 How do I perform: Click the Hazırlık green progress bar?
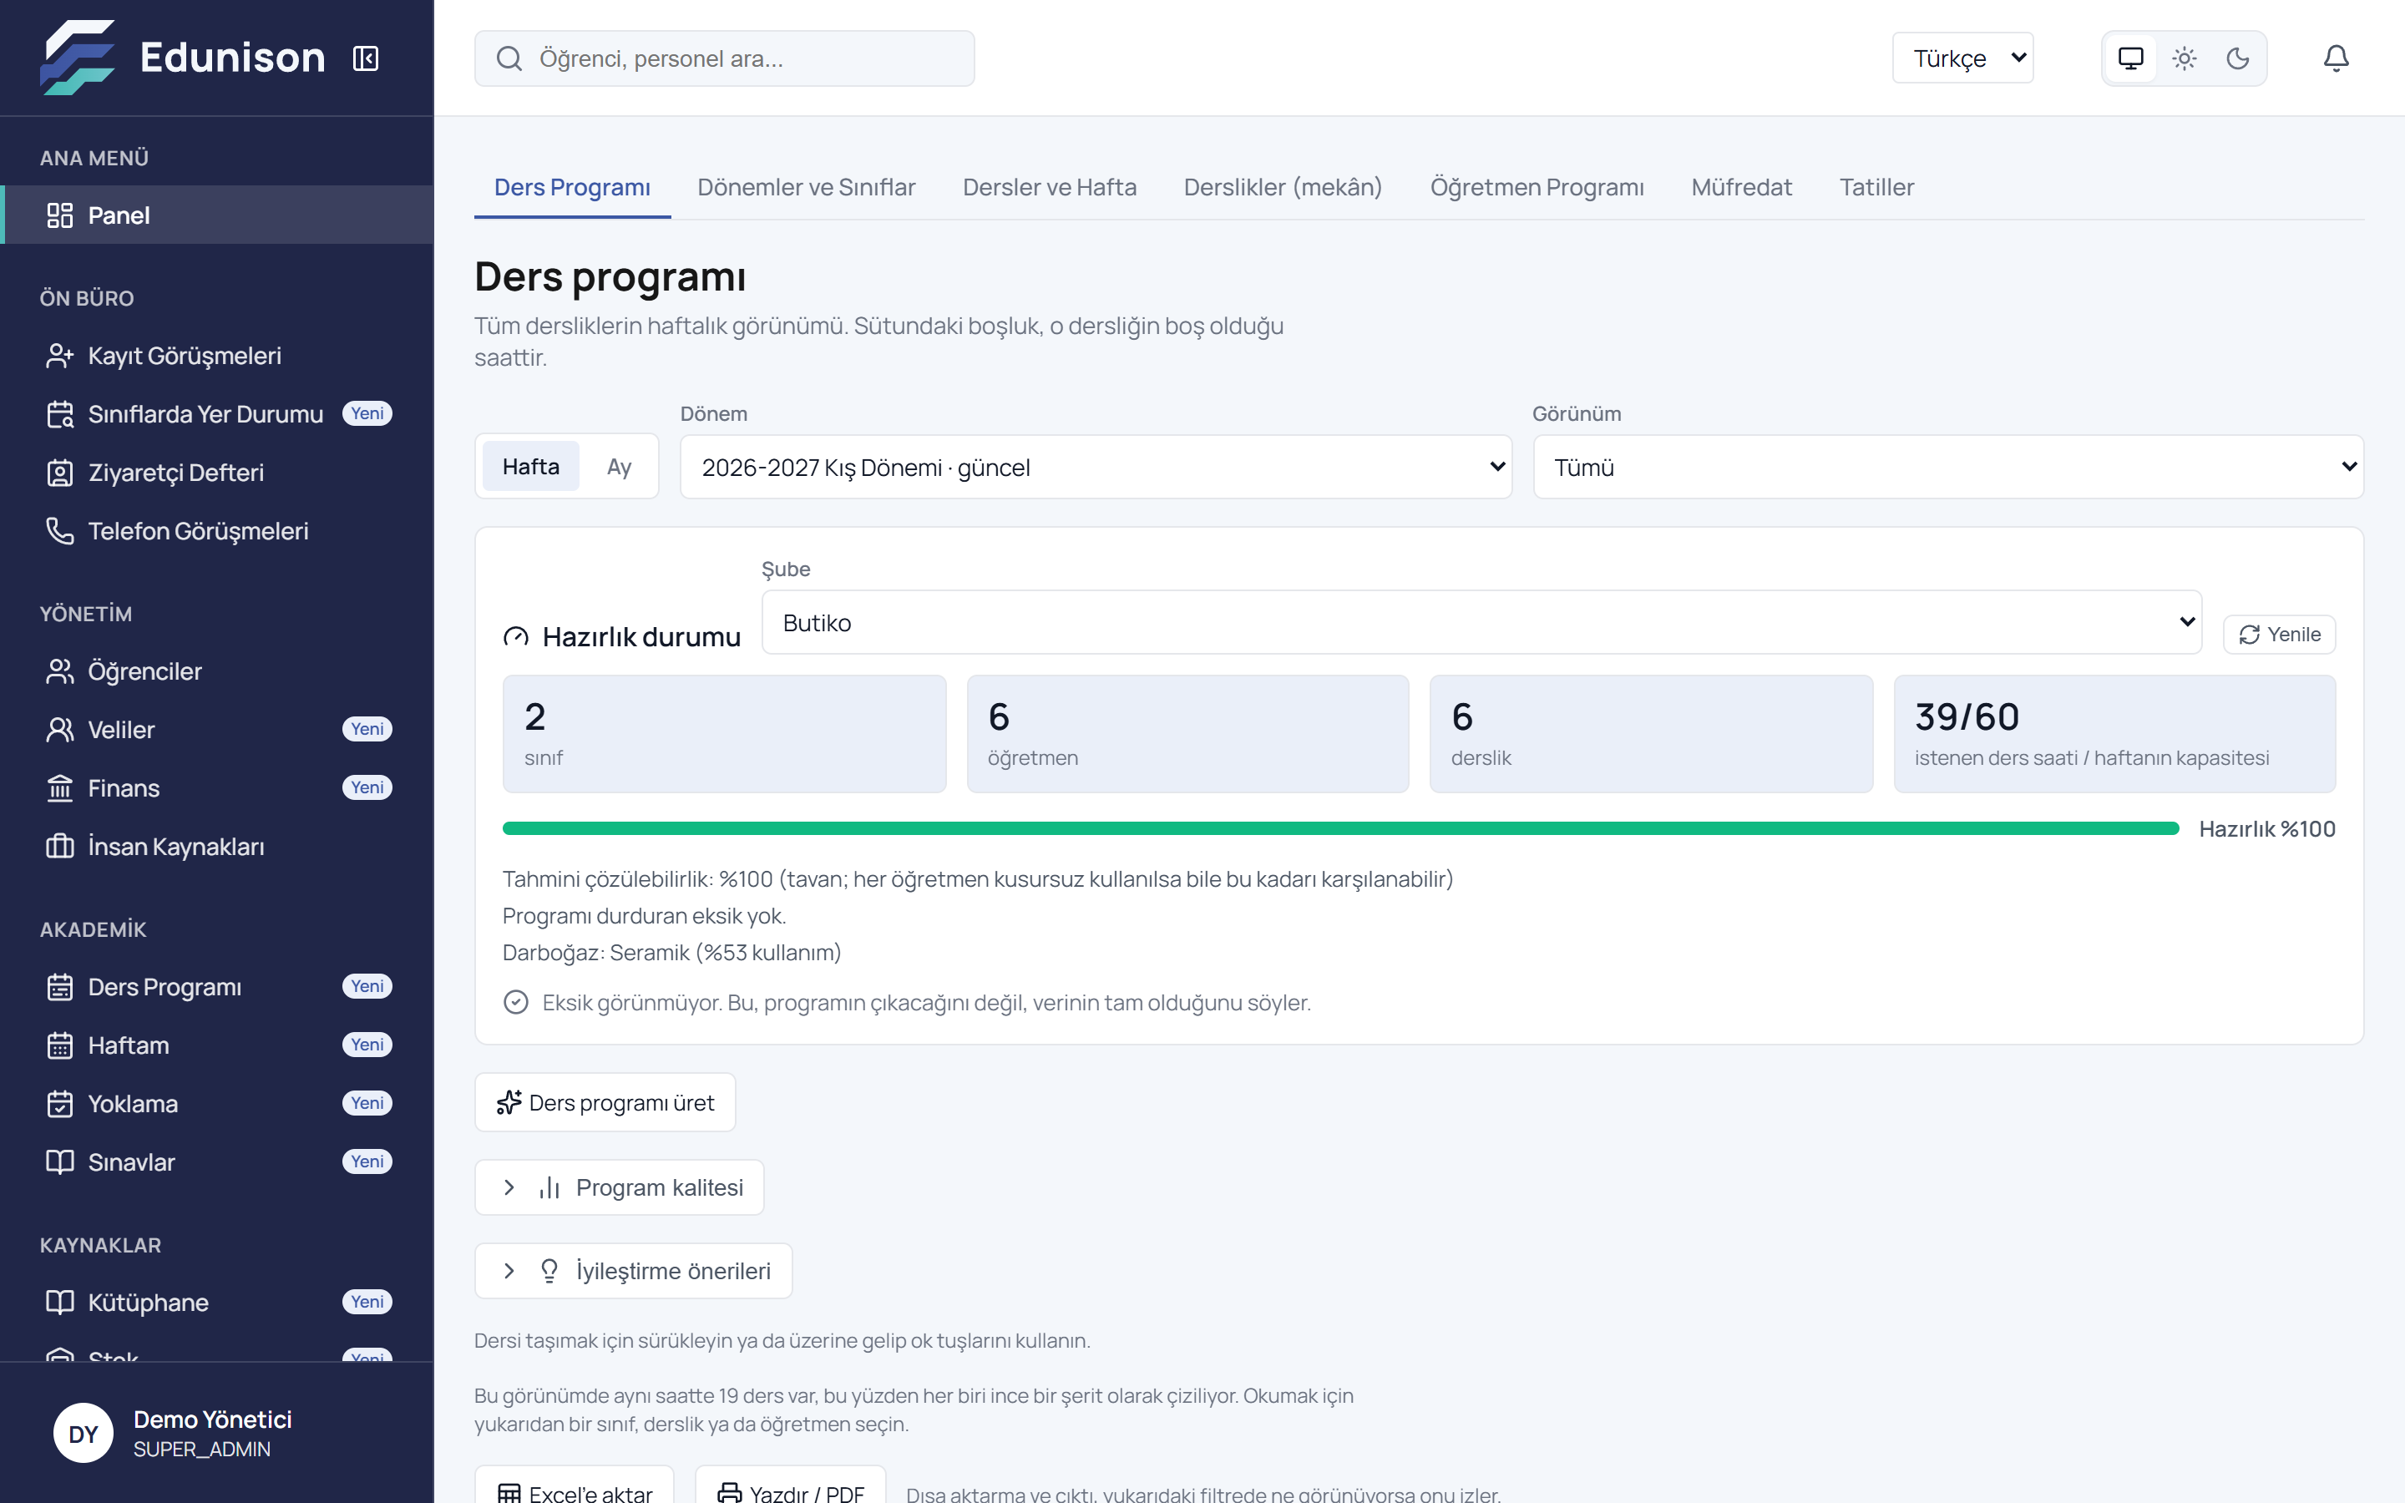click(1340, 828)
